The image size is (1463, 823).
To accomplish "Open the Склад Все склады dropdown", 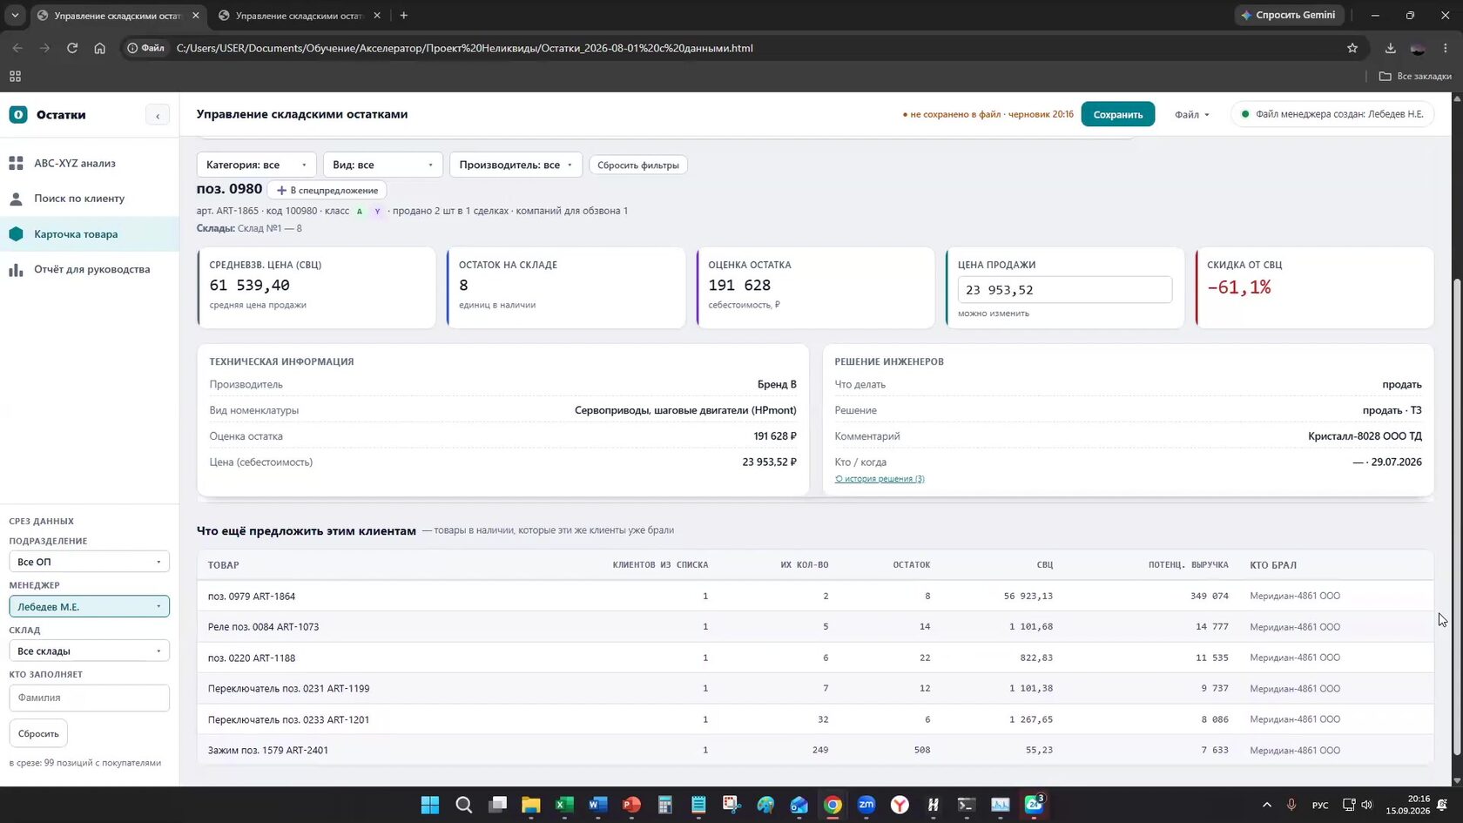I will [x=89, y=651].
